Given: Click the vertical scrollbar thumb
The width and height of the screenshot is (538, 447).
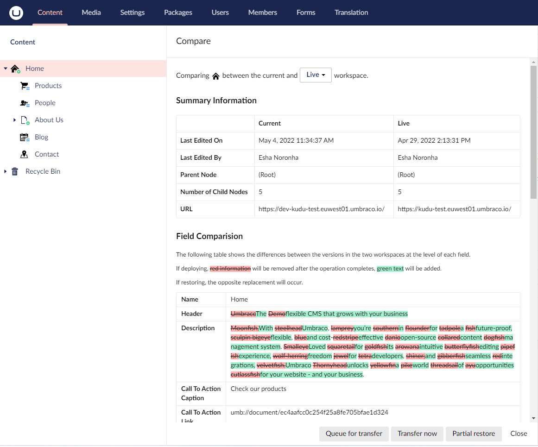Looking at the screenshot, I should pos(533,132).
